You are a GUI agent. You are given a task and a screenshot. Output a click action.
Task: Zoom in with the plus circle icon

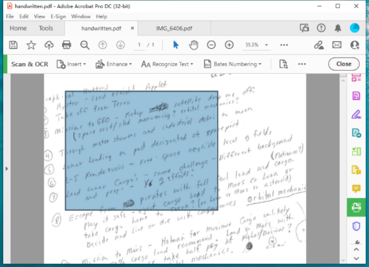[229, 45]
